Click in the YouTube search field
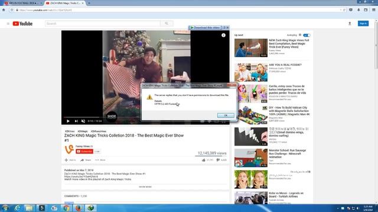This screenshot has width=378, height=212. point(102,24)
